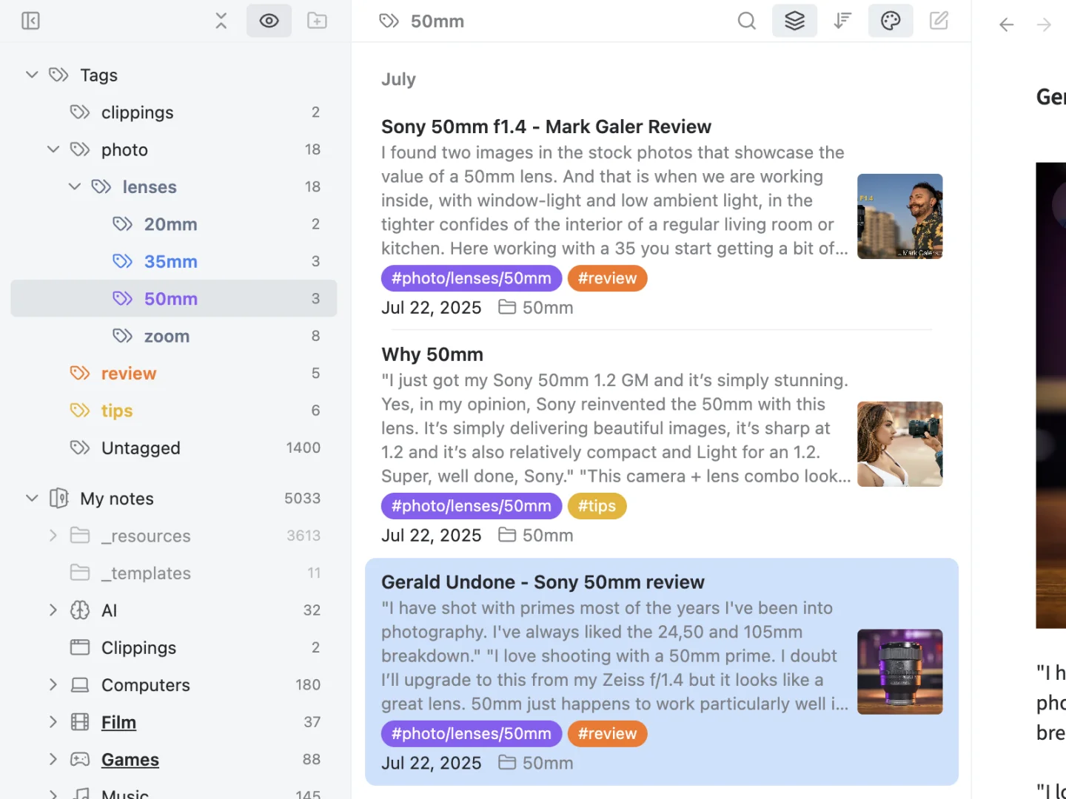
Task: Click #review tag on Gerald Undone note
Action: [607, 734]
